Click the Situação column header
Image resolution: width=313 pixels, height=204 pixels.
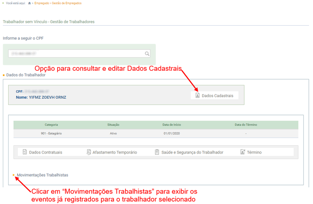click(113, 125)
